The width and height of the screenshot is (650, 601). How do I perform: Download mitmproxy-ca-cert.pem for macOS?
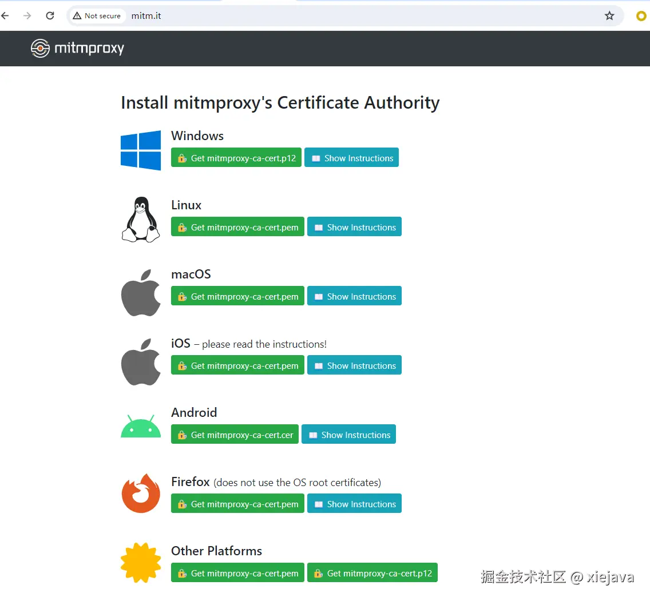(237, 296)
